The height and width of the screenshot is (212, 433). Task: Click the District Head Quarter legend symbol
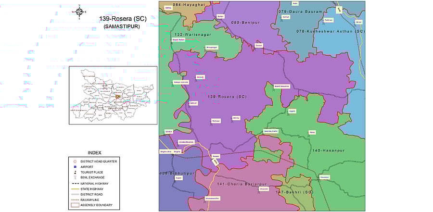[75, 161]
